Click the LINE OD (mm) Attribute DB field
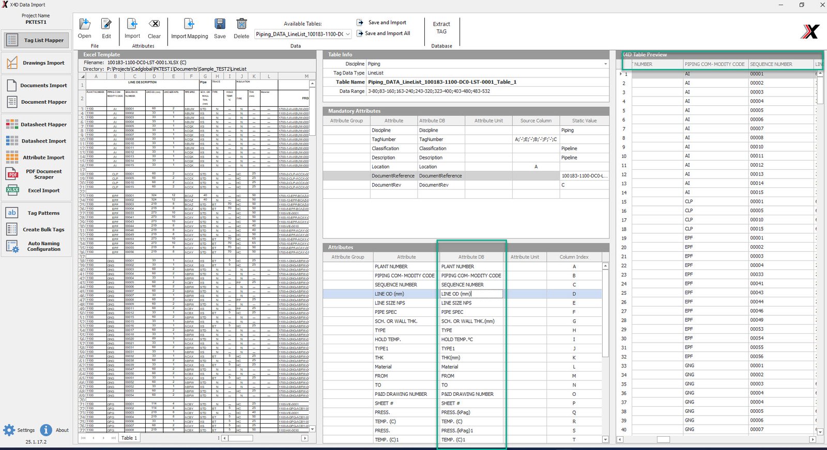Viewport: 827px width, 450px height. (x=471, y=294)
